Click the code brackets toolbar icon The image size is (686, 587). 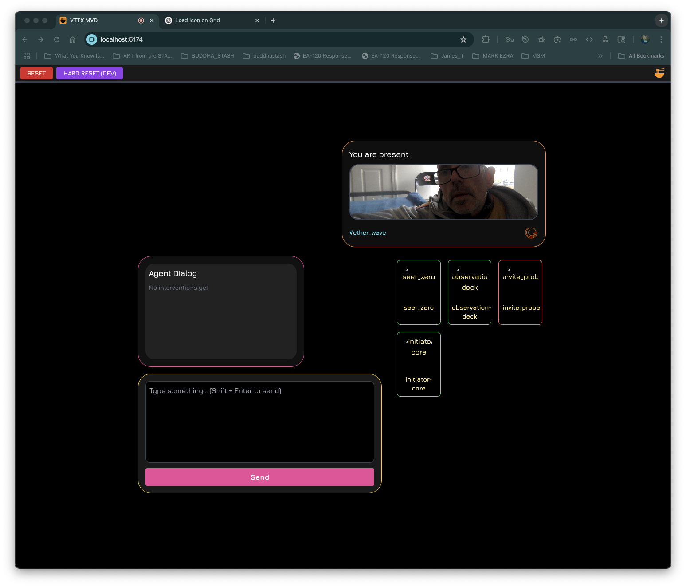589,39
